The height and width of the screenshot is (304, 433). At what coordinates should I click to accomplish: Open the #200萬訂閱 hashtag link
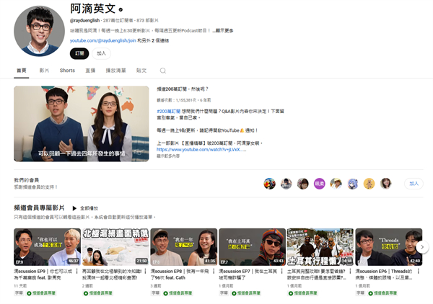point(168,111)
